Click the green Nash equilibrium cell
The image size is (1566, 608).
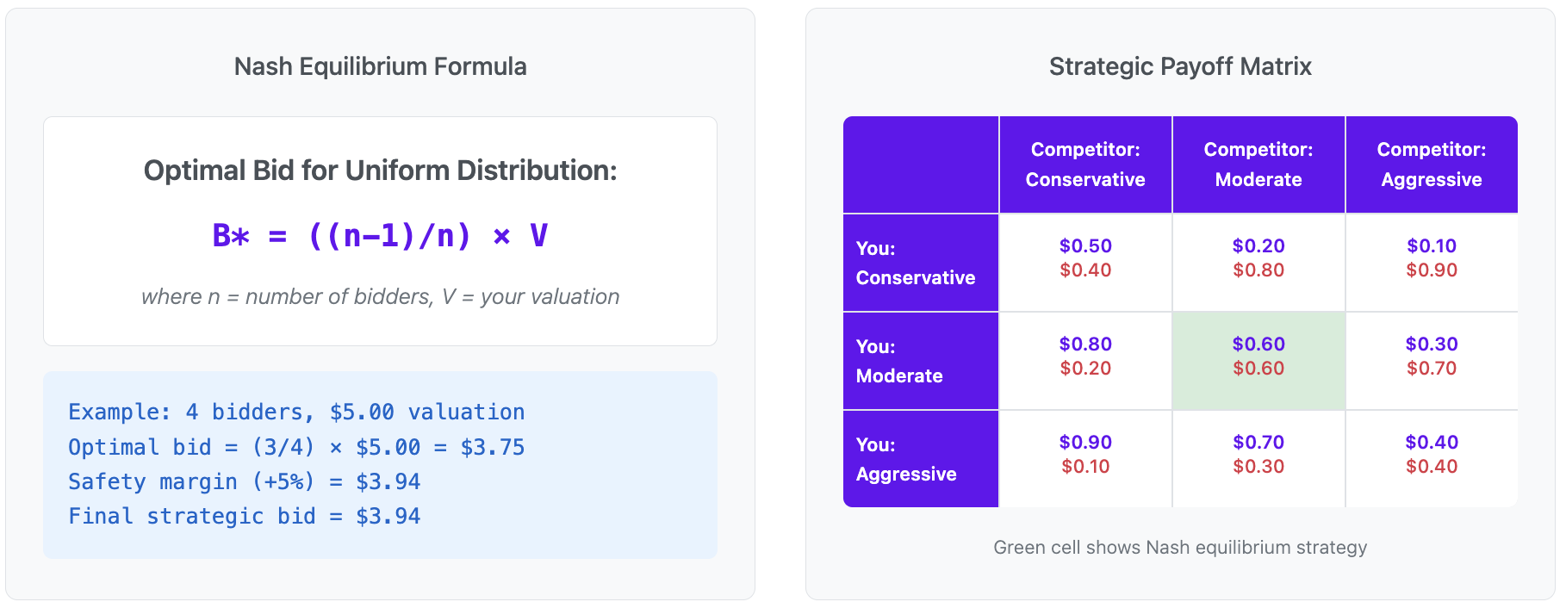[x=1258, y=360]
